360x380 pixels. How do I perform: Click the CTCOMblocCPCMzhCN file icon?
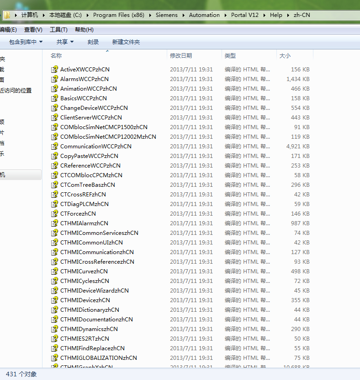point(55,175)
